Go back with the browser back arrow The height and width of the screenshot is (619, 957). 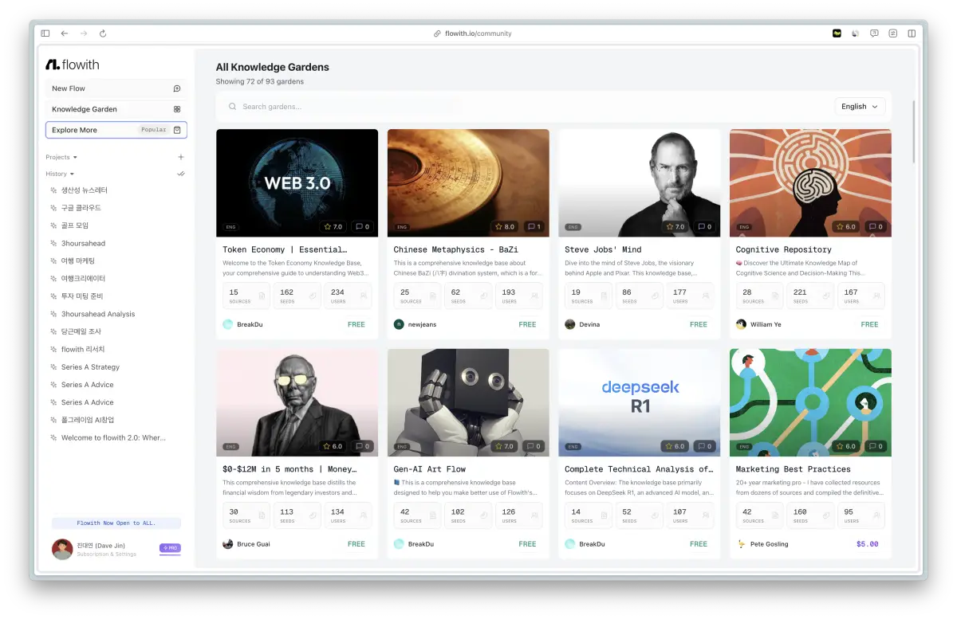click(x=65, y=33)
